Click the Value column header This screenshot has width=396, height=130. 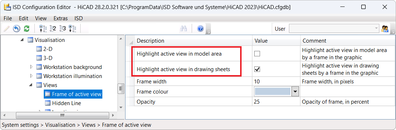tap(276, 40)
